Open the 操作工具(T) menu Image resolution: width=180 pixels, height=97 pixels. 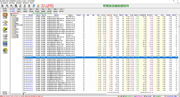[12, 3]
